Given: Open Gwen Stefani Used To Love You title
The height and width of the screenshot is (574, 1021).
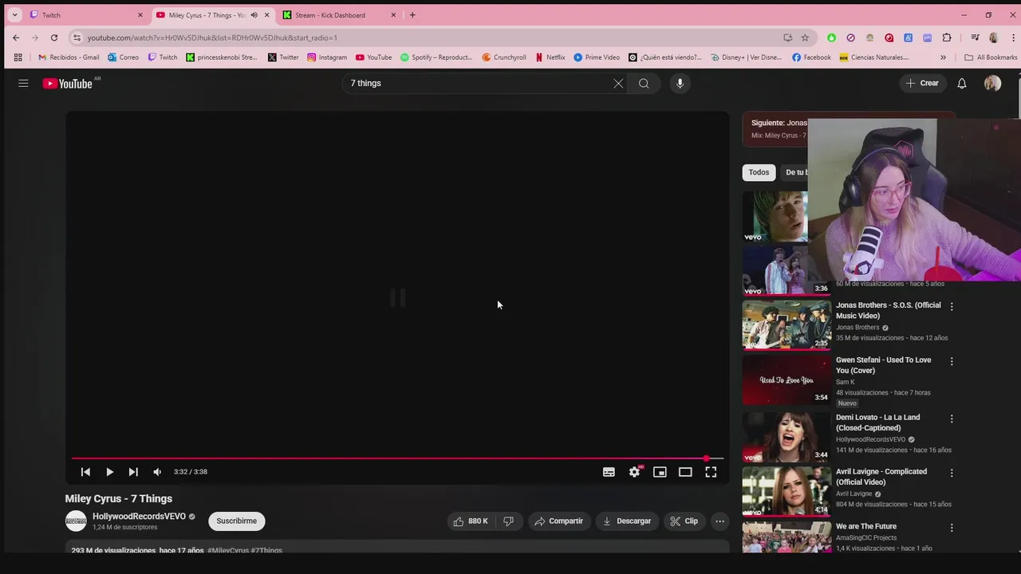Looking at the screenshot, I should 883,365.
